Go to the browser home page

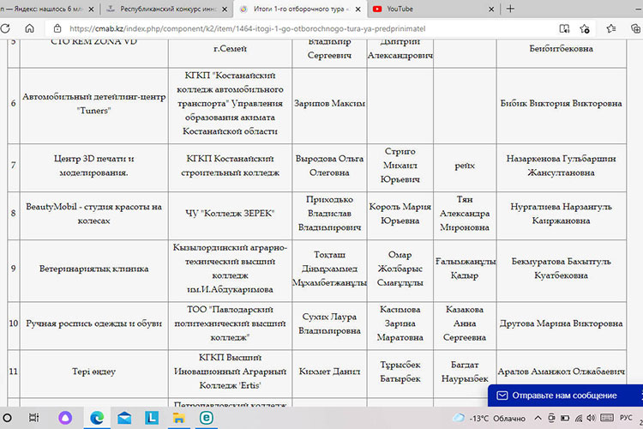click(x=29, y=28)
